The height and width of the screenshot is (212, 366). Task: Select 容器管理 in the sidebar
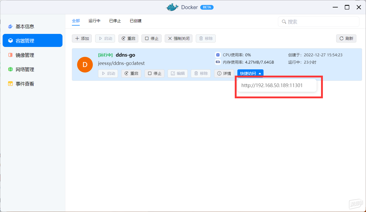tap(32, 41)
